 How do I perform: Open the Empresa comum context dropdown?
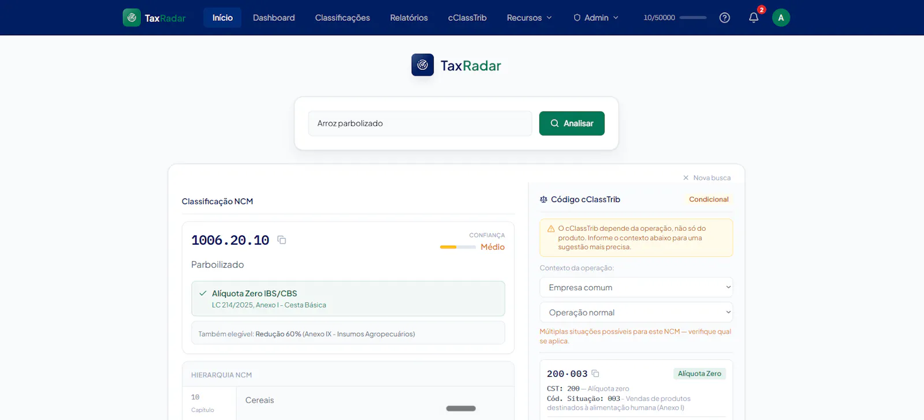coord(636,287)
